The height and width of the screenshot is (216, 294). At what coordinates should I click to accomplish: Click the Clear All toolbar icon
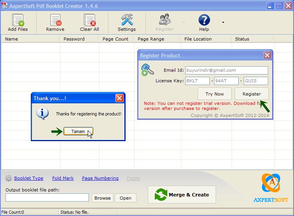(89, 20)
